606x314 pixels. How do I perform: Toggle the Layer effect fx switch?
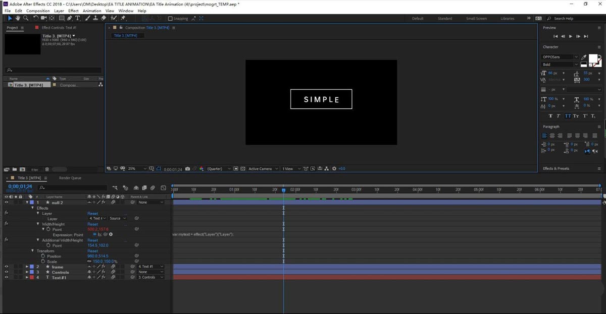6,213
